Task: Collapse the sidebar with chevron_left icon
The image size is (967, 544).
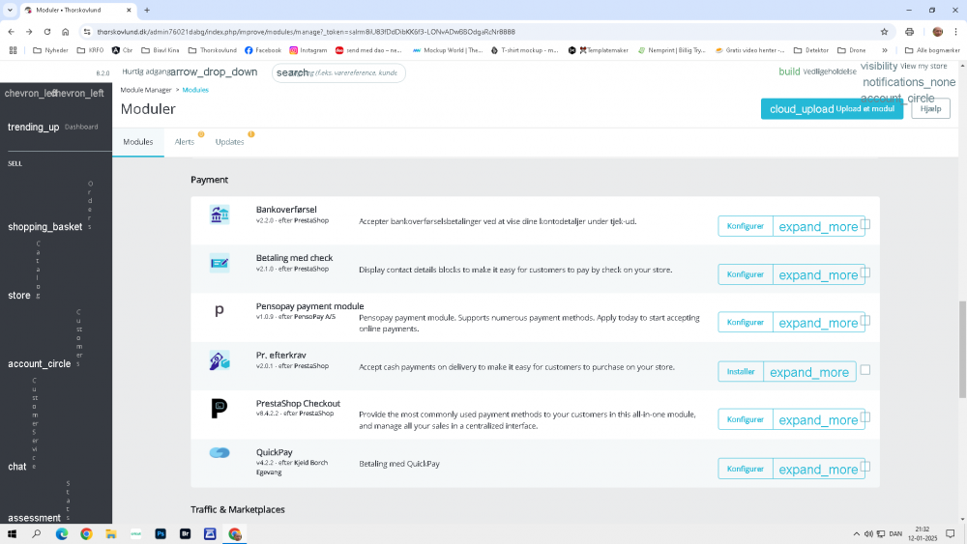Action: point(54,93)
